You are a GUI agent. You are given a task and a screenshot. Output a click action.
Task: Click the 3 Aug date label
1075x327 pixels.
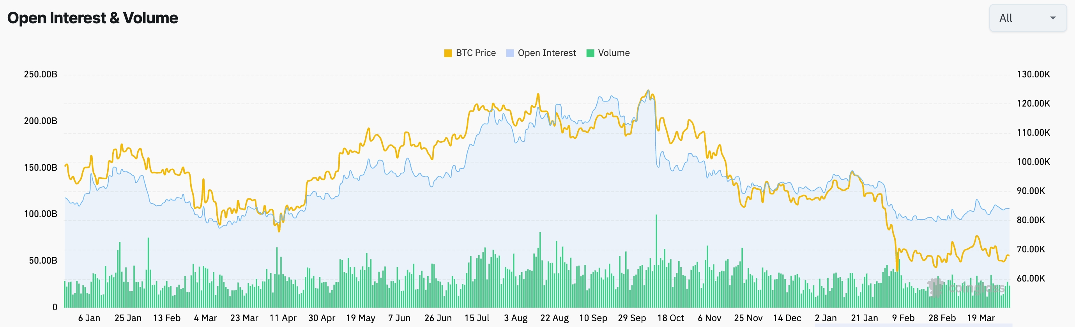[x=515, y=318]
